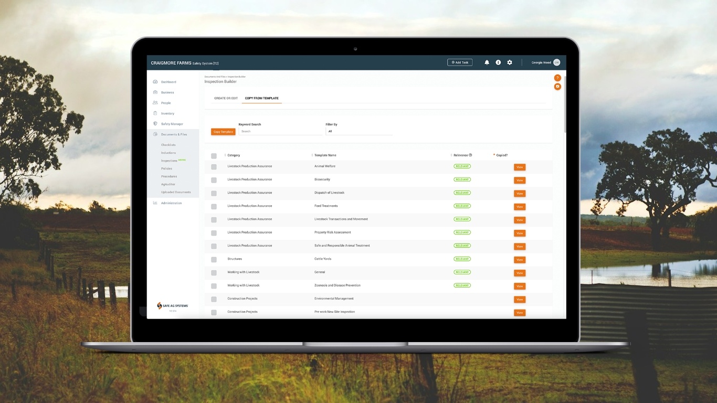The image size is (717, 403).
Task: Click the People icon in sidebar
Action: coord(155,103)
